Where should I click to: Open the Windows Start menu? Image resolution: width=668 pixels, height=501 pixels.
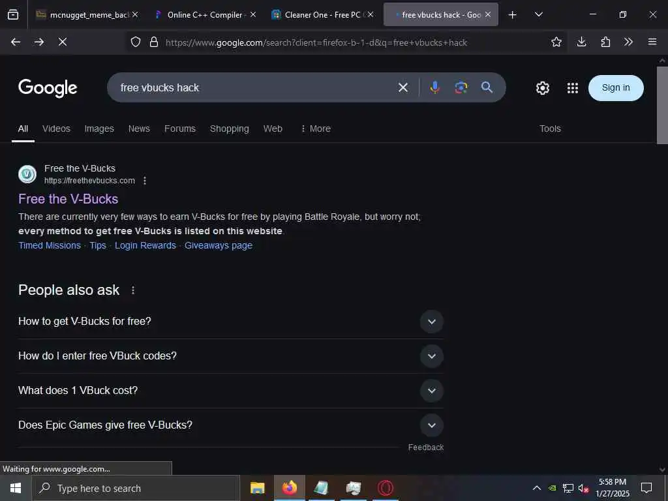[16, 488]
